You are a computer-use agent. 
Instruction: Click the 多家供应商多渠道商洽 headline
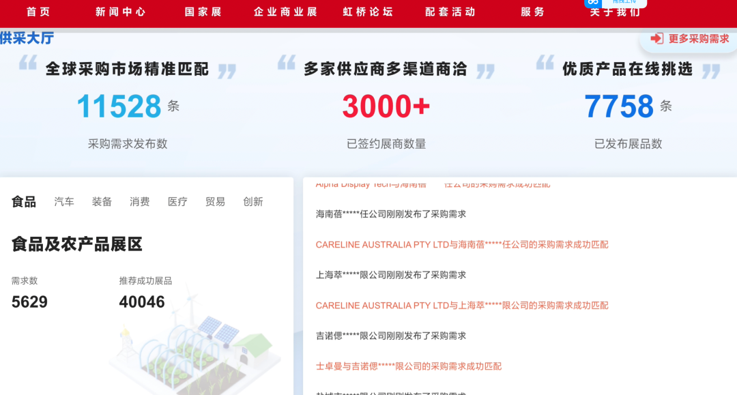[x=386, y=69]
